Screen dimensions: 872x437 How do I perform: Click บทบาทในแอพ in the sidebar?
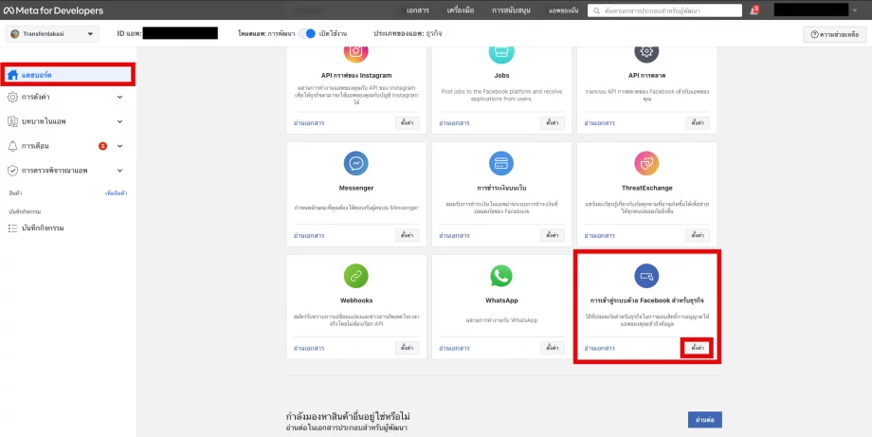pos(44,121)
